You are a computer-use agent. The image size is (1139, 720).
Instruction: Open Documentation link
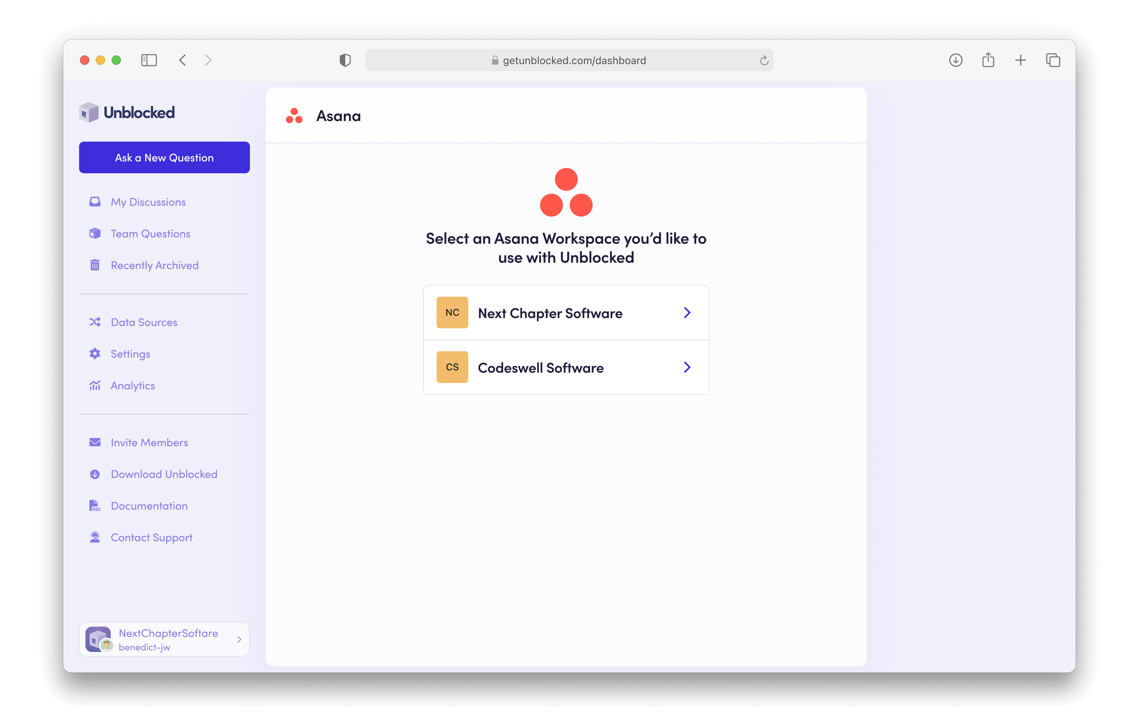149,506
